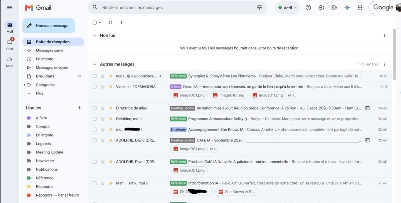The image size is (401, 203).
Task: Star the Vincent - FORMAGORA email
Action: 103,87
